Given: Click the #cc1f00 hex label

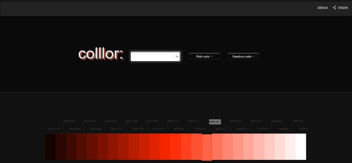Looking at the screenshot, I should [153, 121].
